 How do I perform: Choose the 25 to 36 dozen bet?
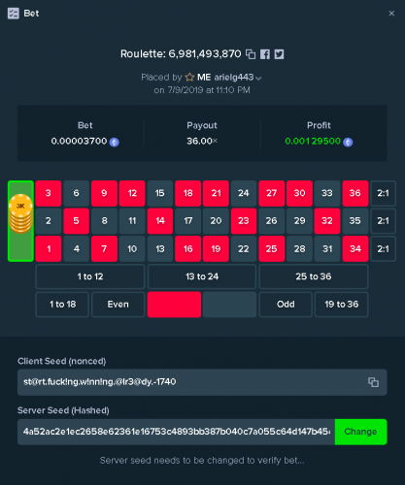tap(314, 276)
